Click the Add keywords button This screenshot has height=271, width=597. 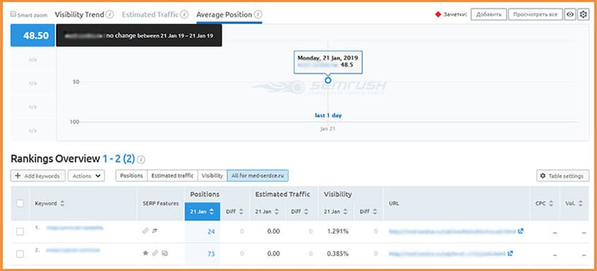point(38,176)
